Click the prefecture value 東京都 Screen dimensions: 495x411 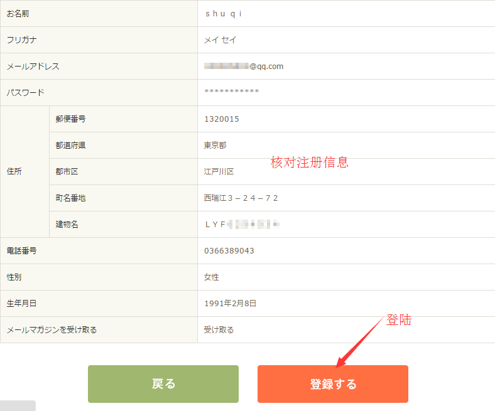coord(215,146)
